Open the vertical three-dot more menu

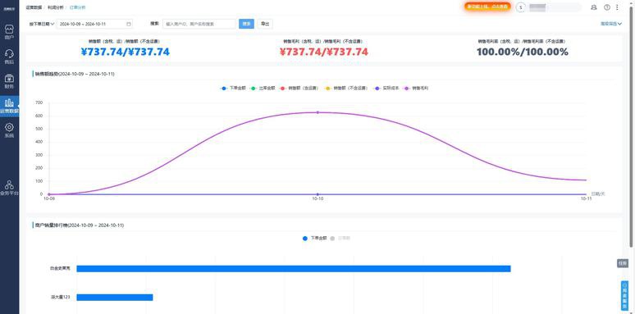coord(617,7)
